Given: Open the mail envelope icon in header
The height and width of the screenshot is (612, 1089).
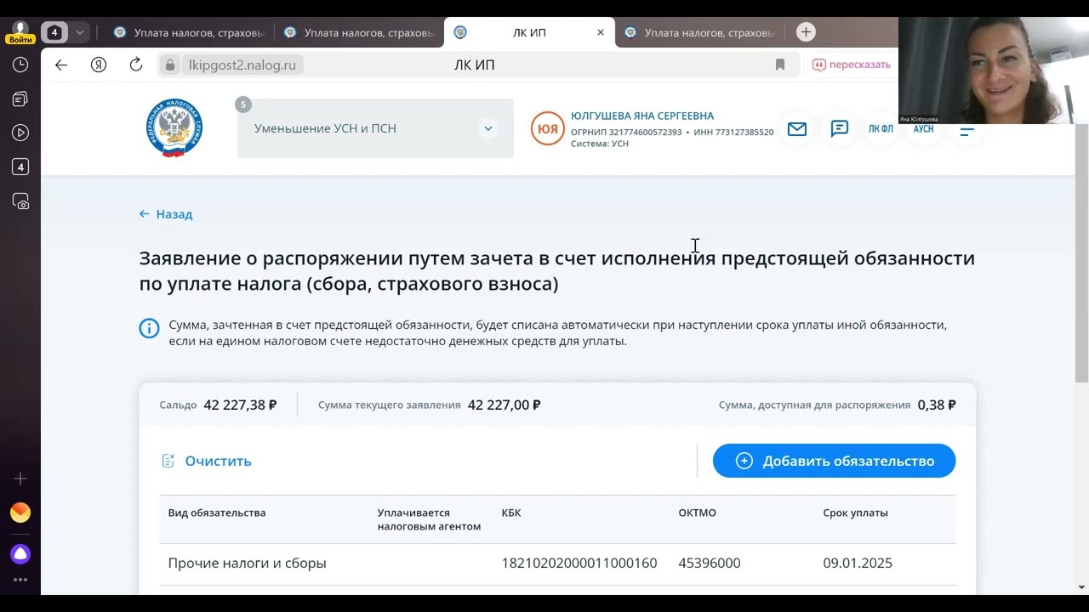Looking at the screenshot, I should tap(796, 129).
